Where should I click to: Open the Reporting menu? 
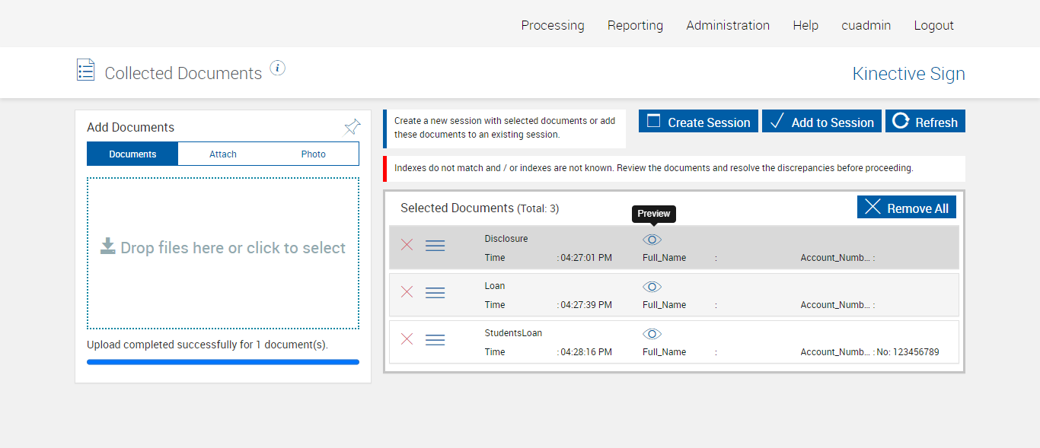[x=635, y=25]
